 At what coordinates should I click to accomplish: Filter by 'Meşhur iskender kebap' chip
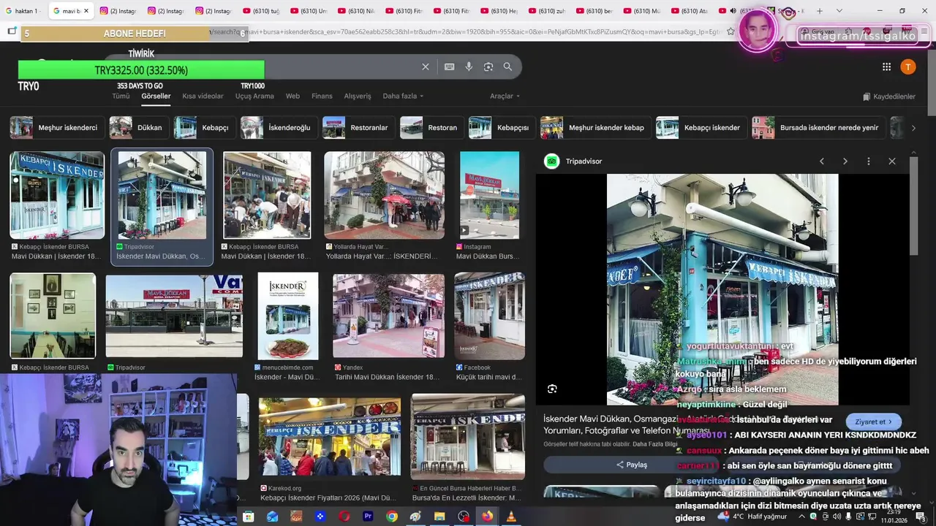point(594,127)
